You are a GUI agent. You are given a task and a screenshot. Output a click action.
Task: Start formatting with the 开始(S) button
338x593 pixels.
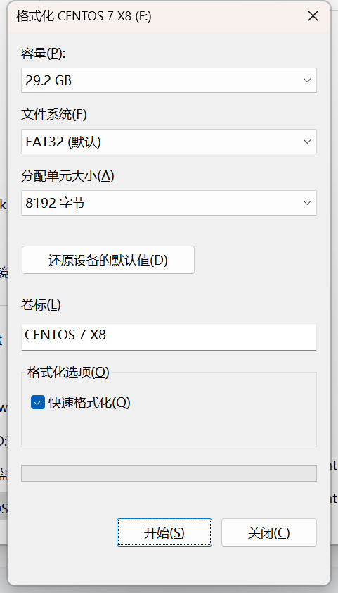(164, 532)
